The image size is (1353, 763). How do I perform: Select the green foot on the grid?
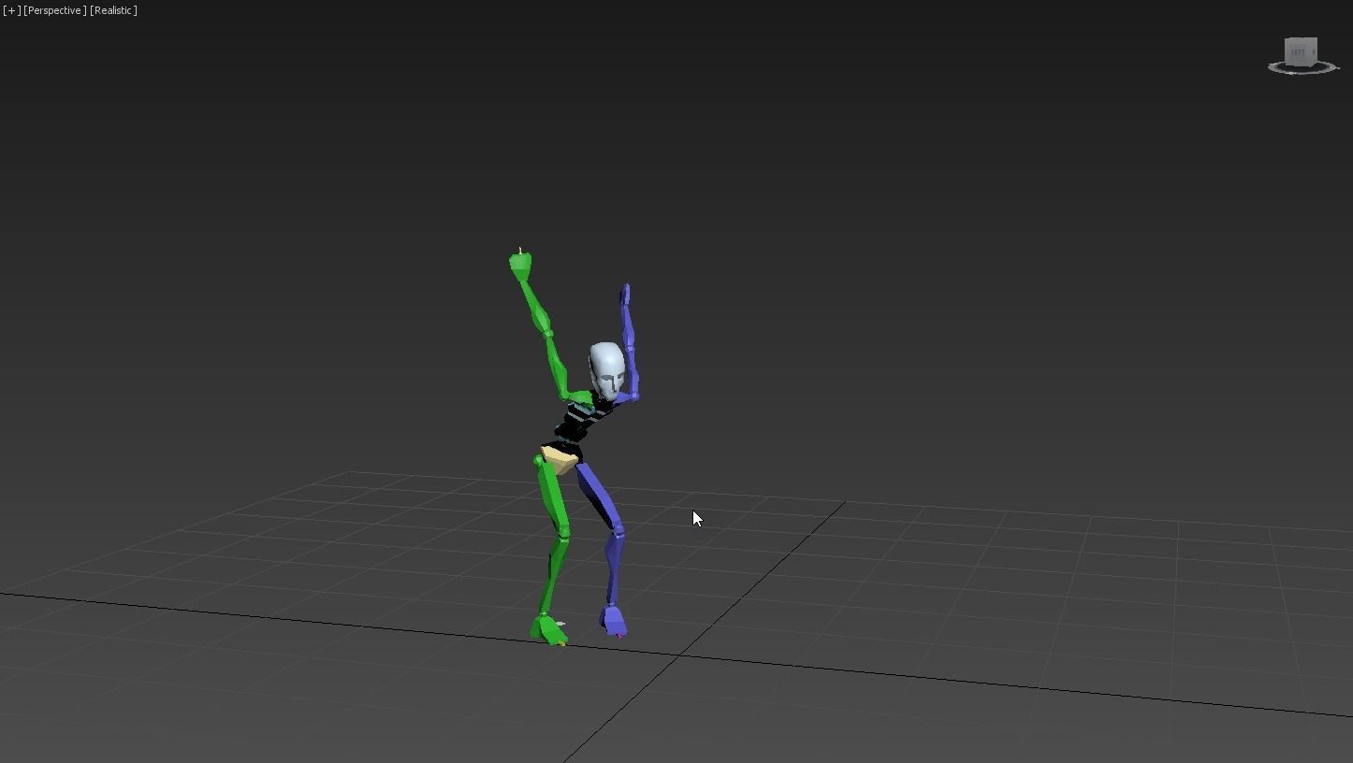pos(547,629)
